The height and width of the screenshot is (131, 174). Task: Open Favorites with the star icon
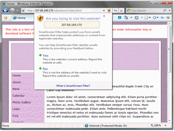(x=6, y=18)
